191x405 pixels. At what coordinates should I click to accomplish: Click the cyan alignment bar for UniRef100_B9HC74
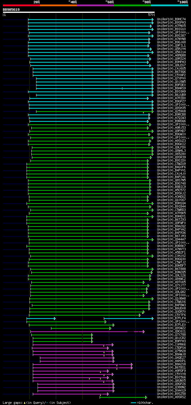91,19
